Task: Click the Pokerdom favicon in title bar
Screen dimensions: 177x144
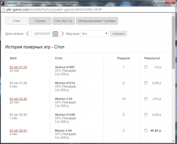Action: 3,3
